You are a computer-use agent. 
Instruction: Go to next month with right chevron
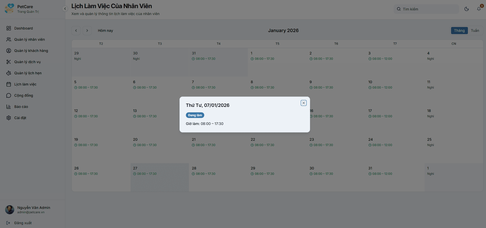87,31
